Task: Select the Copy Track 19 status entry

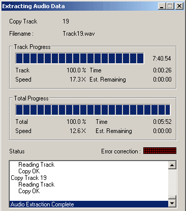Action: click(x=28, y=178)
